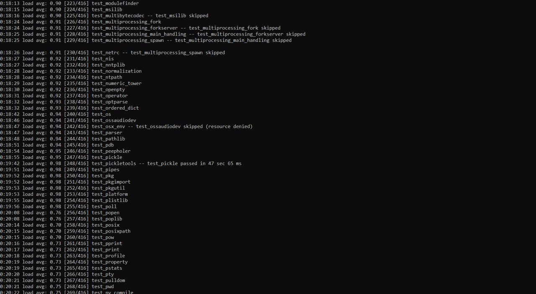The image size is (536, 294).
Task: Click the [230/416] progress counter
Action: [76, 53]
